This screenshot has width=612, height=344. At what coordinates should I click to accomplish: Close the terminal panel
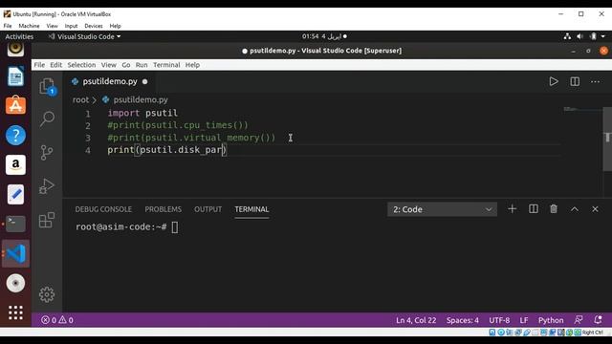(595, 209)
